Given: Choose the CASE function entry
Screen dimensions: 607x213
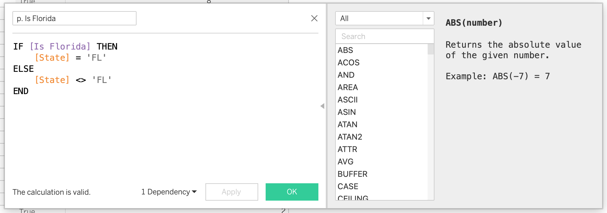Looking at the screenshot, I should click(x=348, y=186).
